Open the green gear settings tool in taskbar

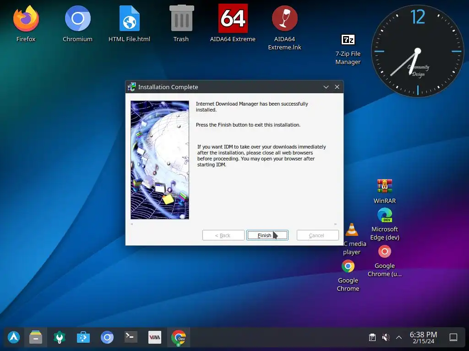pyautogui.click(x=59, y=337)
